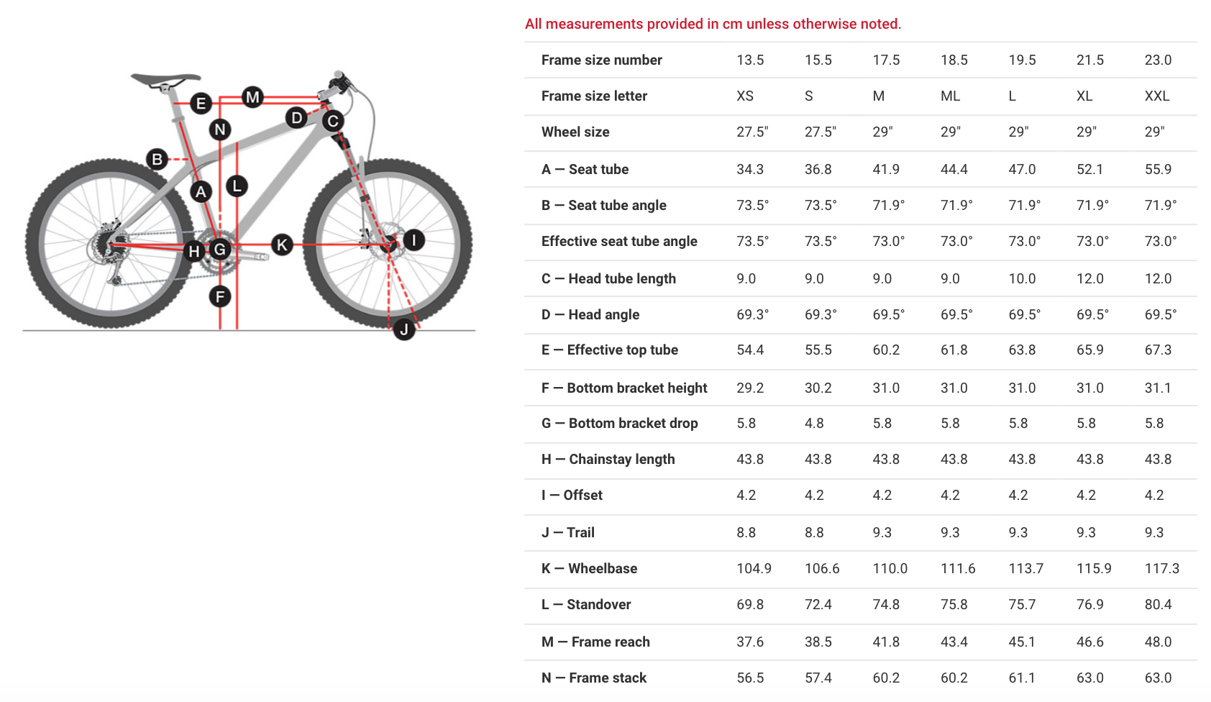Click the F bottom bracket height marker
The height and width of the screenshot is (702, 1211).
click(x=220, y=296)
